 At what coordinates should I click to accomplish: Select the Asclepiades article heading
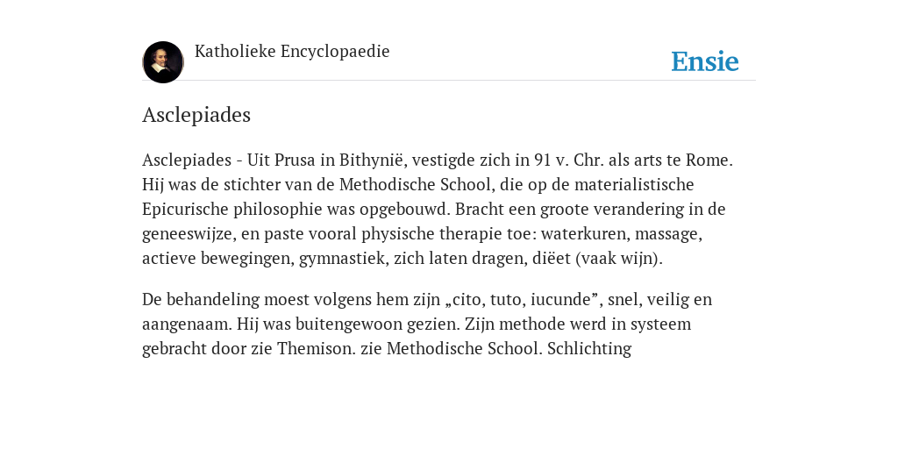point(196,115)
